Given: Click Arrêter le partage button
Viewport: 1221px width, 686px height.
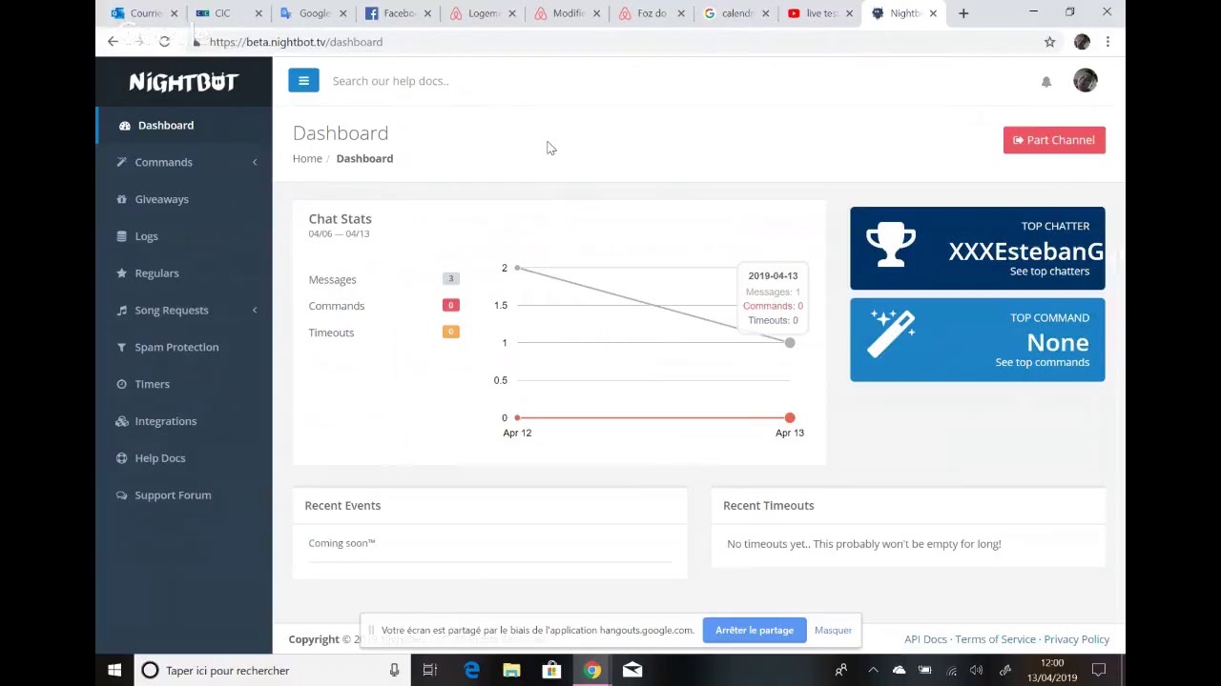Looking at the screenshot, I should click(754, 630).
